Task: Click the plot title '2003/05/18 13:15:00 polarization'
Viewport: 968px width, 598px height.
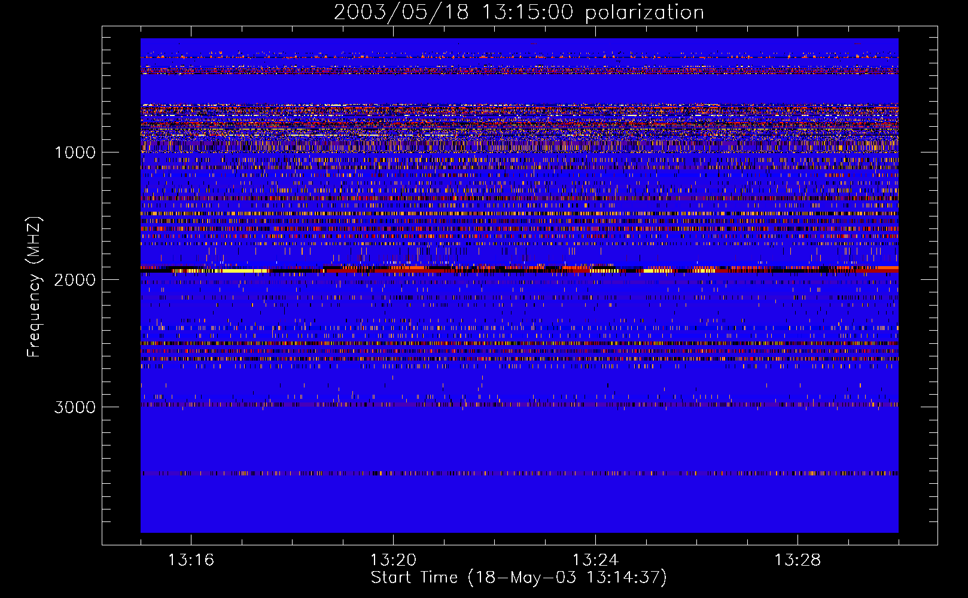Action: coord(519,13)
